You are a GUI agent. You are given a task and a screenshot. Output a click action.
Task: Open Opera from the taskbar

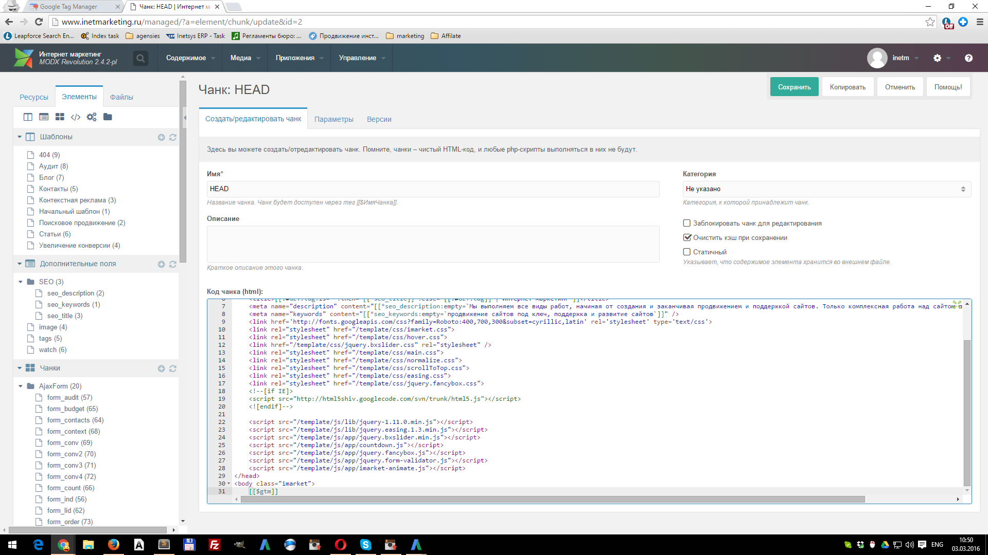click(x=341, y=545)
